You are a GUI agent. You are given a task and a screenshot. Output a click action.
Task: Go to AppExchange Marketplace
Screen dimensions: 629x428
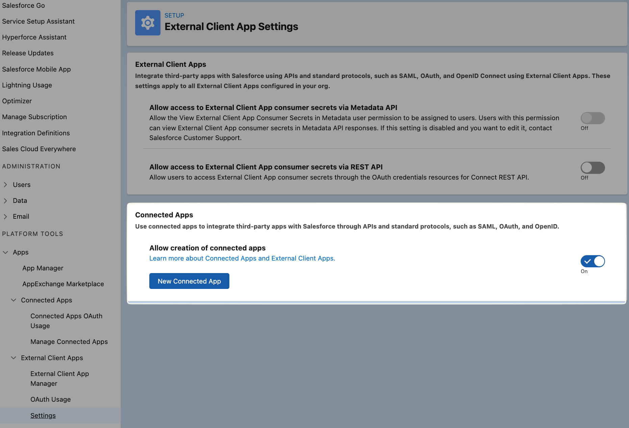(63, 284)
